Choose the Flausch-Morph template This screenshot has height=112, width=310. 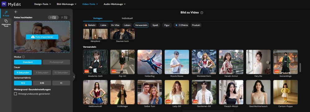(x=231, y=92)
